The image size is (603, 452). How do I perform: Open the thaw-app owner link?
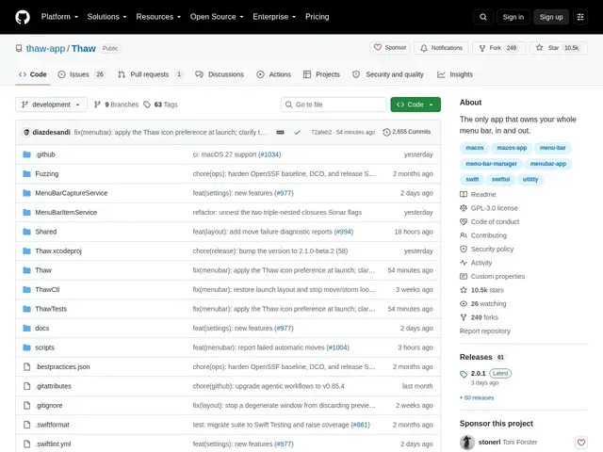click(45, 48)
